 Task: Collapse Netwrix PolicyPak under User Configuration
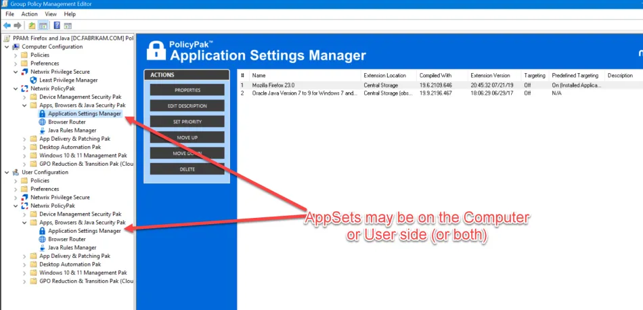tap(16, 206)
